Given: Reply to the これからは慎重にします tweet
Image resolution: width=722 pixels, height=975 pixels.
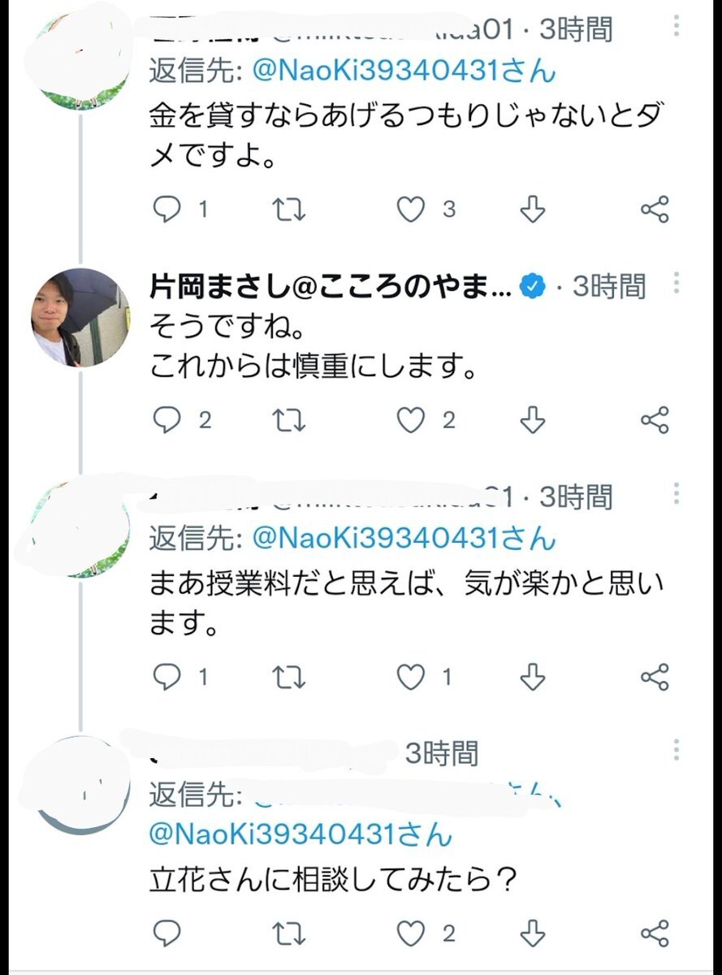Looking at the screenshot, I should [x=168, y=420].
